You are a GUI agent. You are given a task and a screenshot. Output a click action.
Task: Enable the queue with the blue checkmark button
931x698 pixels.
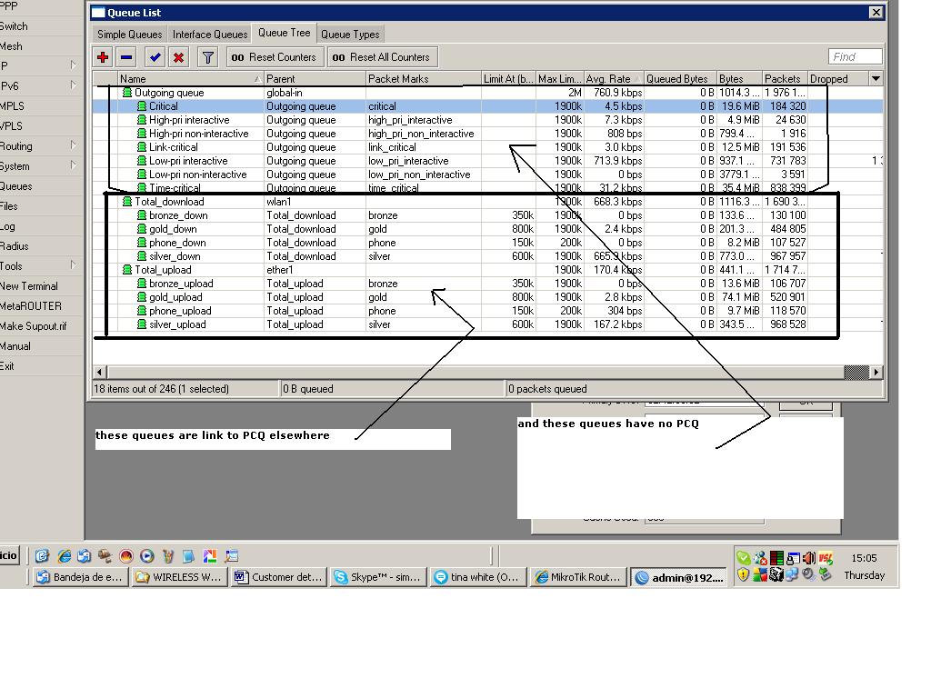[x=155, y=57]
